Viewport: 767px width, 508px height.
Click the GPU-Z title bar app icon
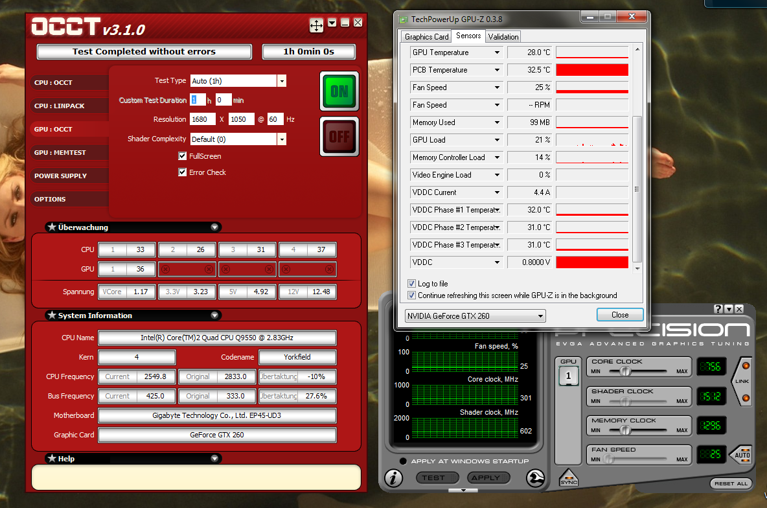coord(404,19)
